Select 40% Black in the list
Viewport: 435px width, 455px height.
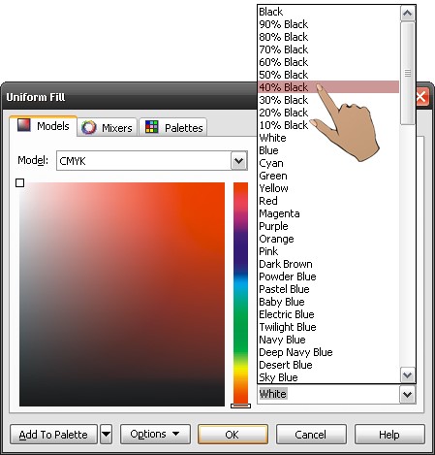pos(328,87)
